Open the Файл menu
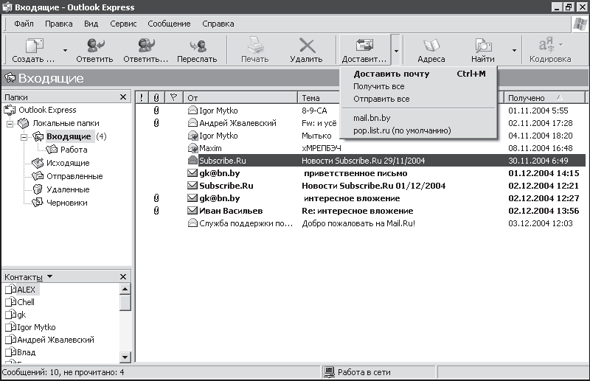The image size is (590, 381). [x=24, y=24]
